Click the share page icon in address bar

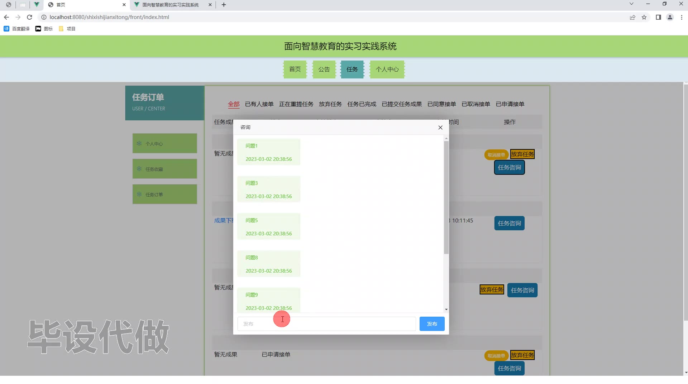(x=632, y=17)
